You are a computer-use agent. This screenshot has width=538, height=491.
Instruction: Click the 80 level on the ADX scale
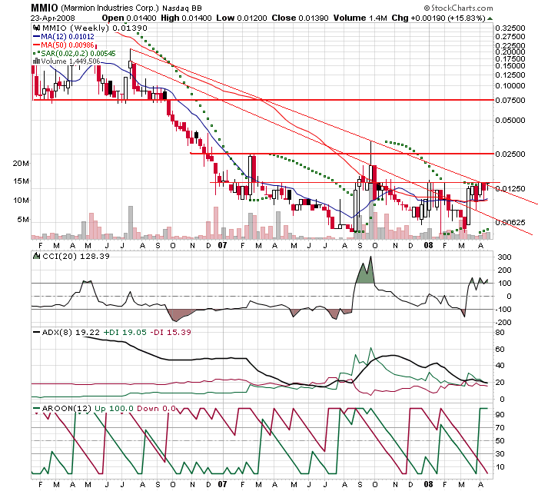point(500,332)
